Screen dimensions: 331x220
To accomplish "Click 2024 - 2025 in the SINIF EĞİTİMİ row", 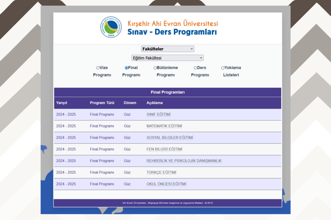I will coord(66,114).
